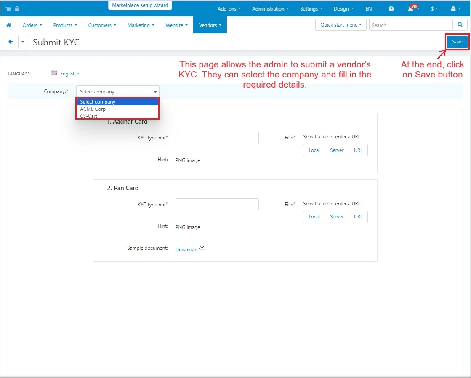
Task: Click the back arrow button
Action: tap(11, 42)
